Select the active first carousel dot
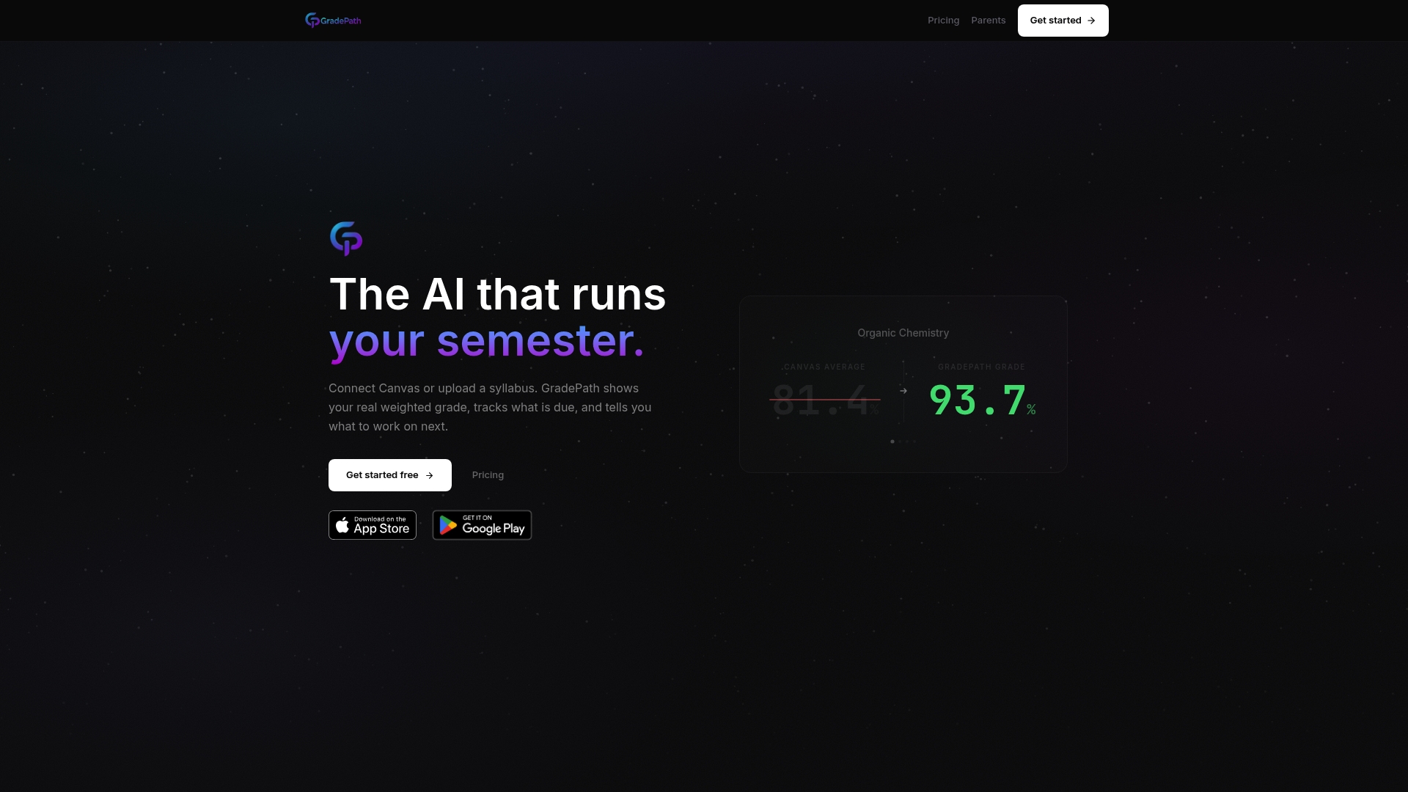1408x792 pixels. coord(892,441)
